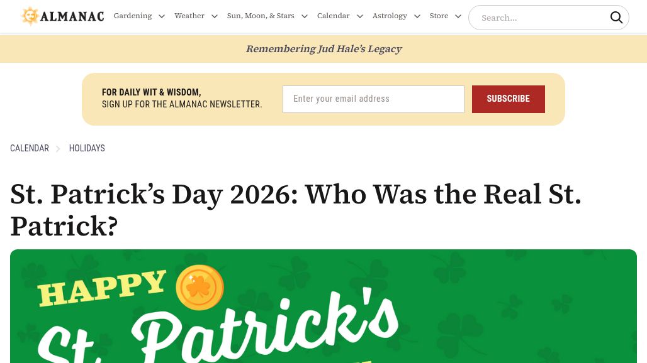
Task: Click the Almanac sun logo icon
Action: click(30, 16)
